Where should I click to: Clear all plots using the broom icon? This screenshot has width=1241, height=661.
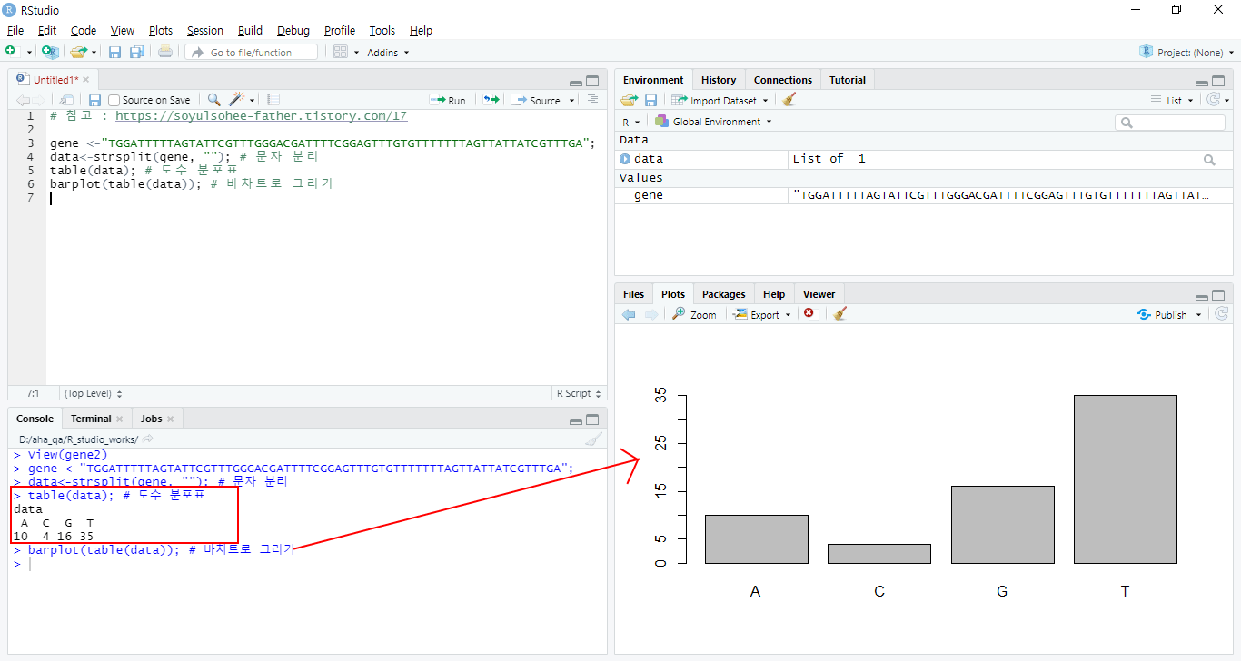pos(840,314)
